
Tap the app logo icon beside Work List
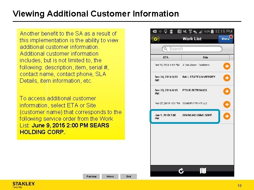pos(156,39)
